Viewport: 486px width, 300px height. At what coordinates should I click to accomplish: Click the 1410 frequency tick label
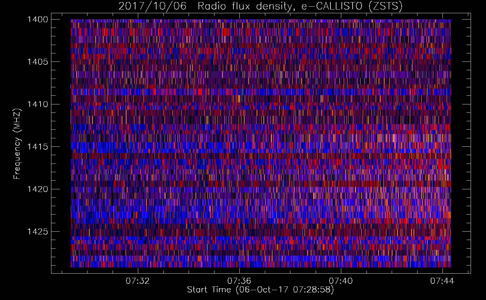point(38,104)
